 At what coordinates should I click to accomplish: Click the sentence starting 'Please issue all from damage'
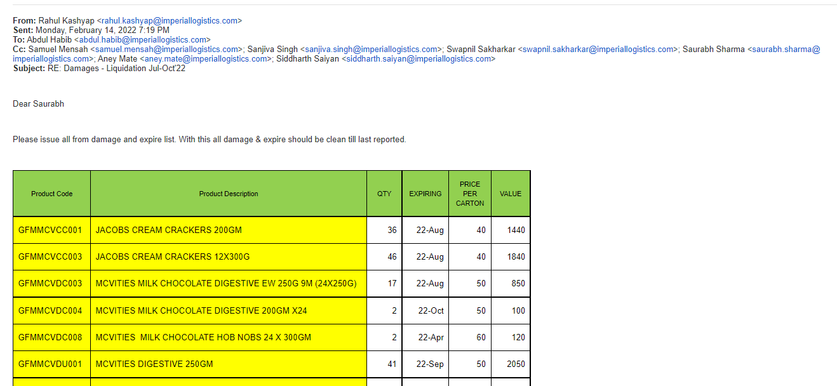click(x=209, y=139)
